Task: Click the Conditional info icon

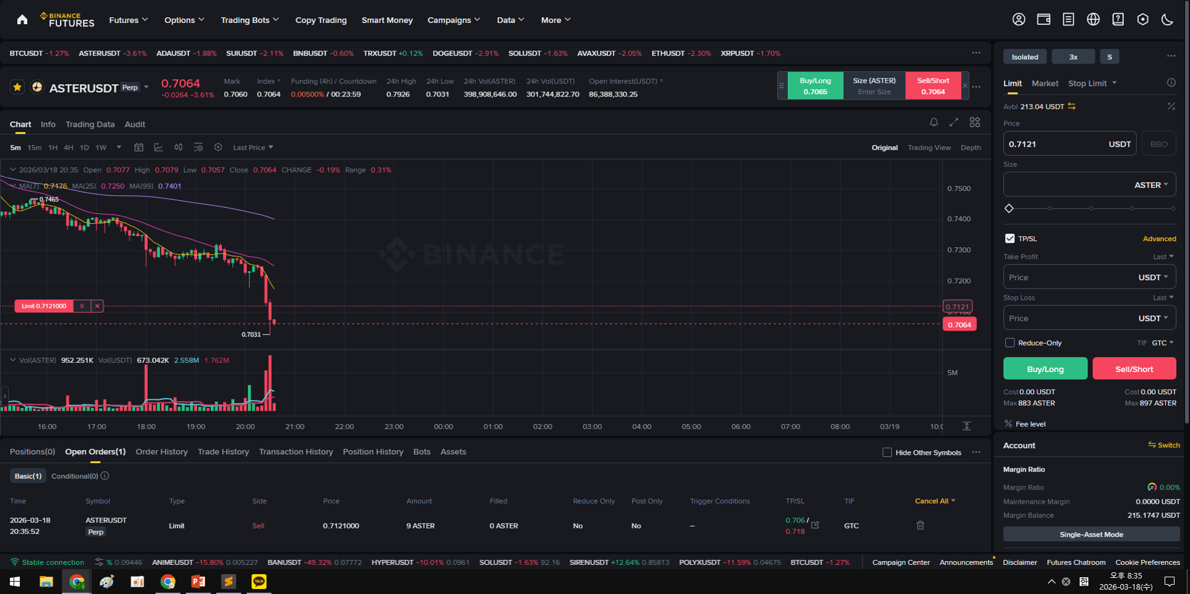Action: [x=105, y=476]
